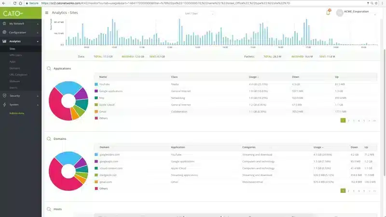The width and height of the screenshot is (386, 217).
Task: Open the Last 2 Days time range dropdown
Action: 199,14
